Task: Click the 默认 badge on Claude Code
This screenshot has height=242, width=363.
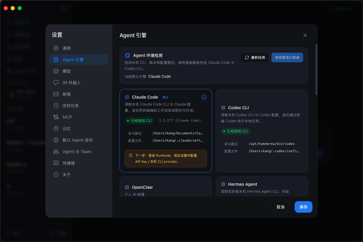Action: (x=166, y=97)
